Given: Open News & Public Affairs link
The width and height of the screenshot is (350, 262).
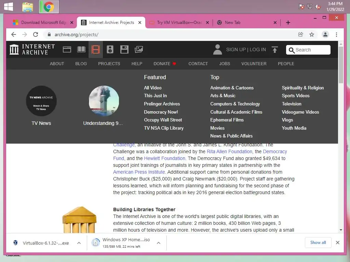Looking at the screenshot, I should click(x=231, y=136).
